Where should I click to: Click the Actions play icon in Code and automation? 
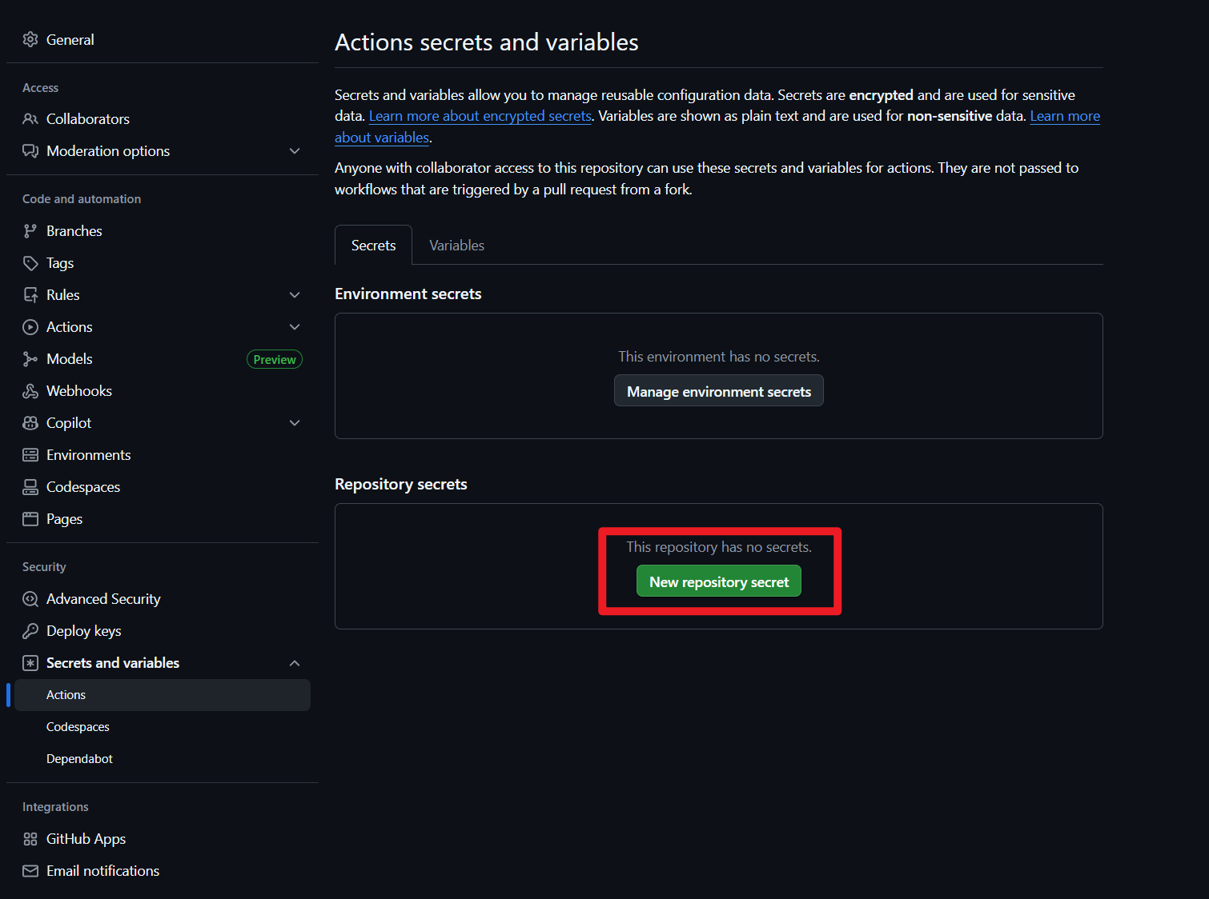click(30, 327)
